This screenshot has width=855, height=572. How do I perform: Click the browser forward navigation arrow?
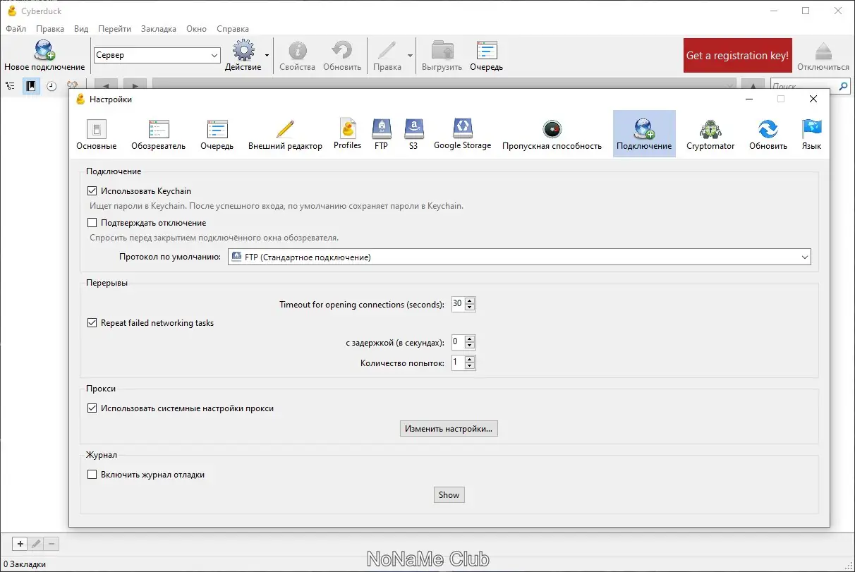coord(135,86)
